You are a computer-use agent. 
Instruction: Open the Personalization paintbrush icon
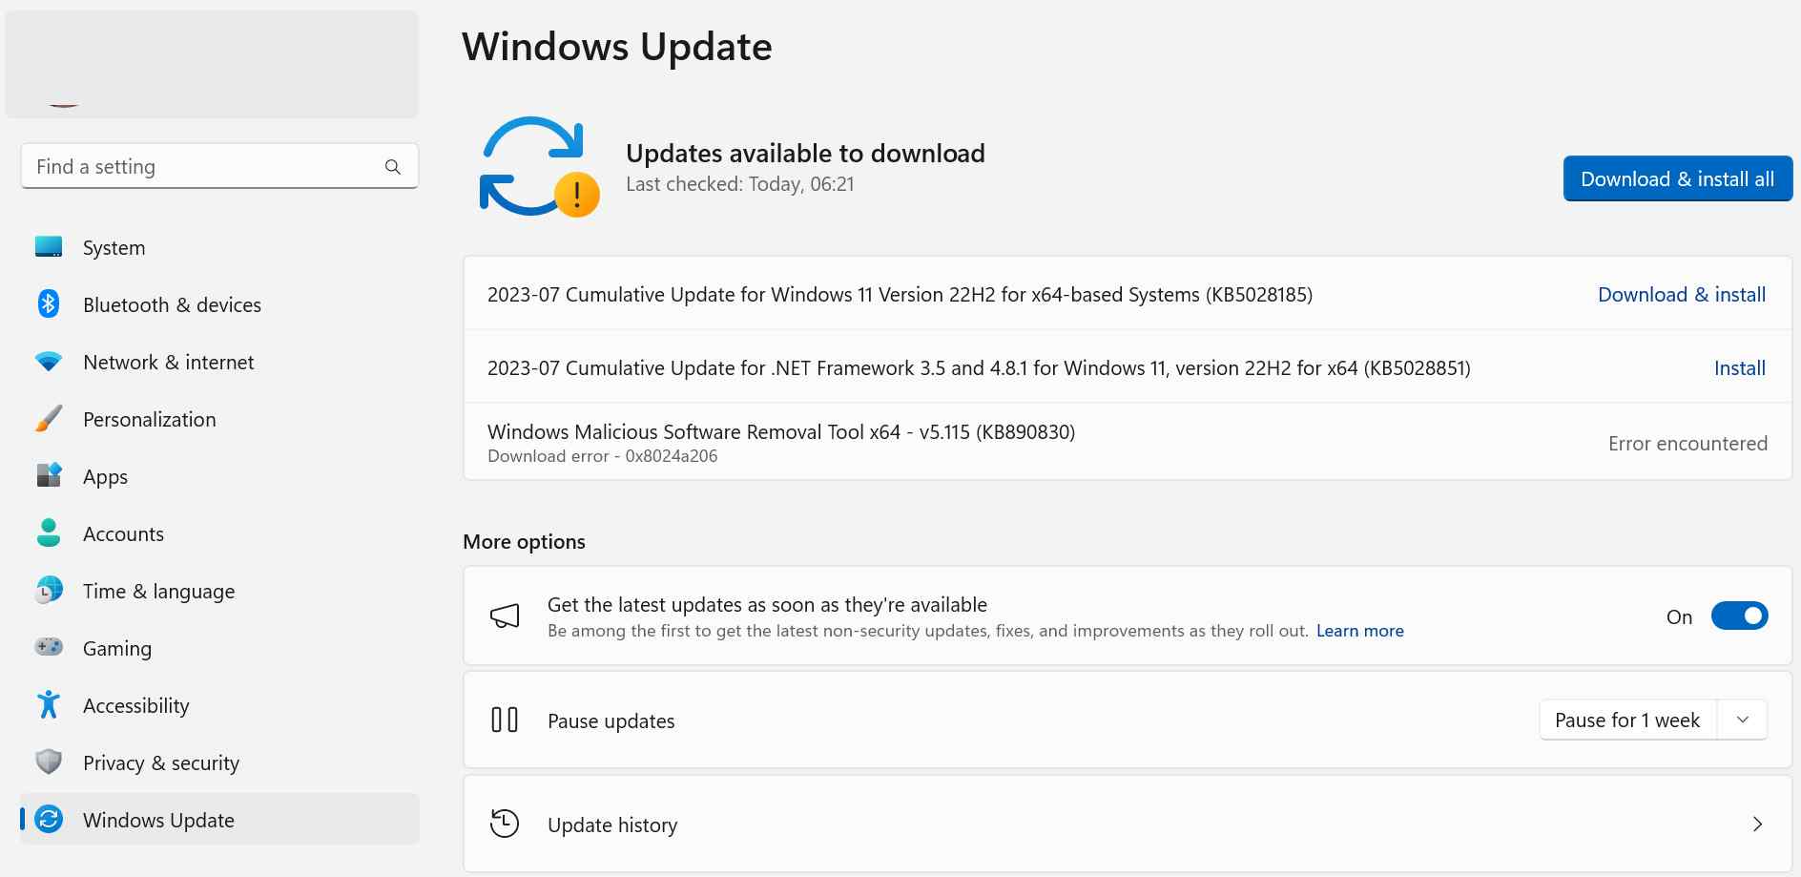47,418
